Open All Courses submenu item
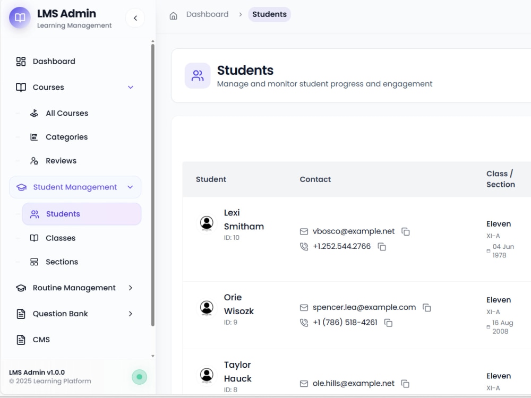Image resolution: width=531 pixels, height=398 pixels. point(67,113)
